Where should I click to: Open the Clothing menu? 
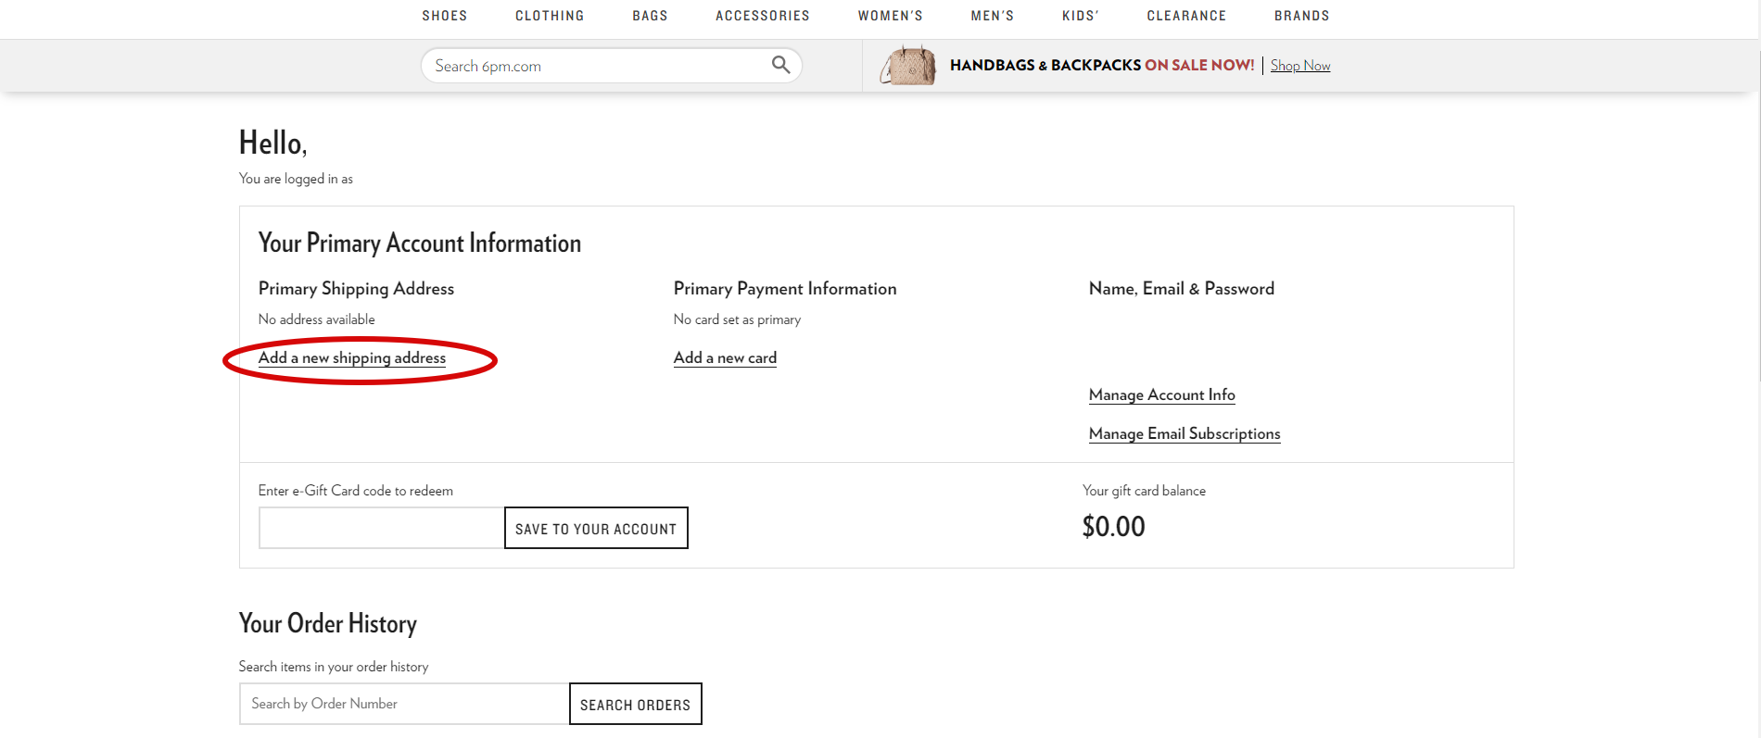click(550, 16)
